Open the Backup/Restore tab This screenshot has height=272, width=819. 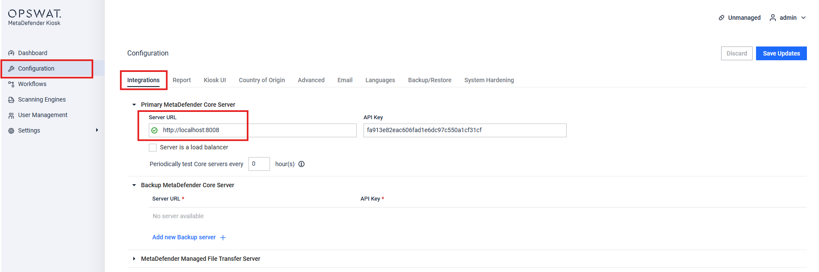430,80
